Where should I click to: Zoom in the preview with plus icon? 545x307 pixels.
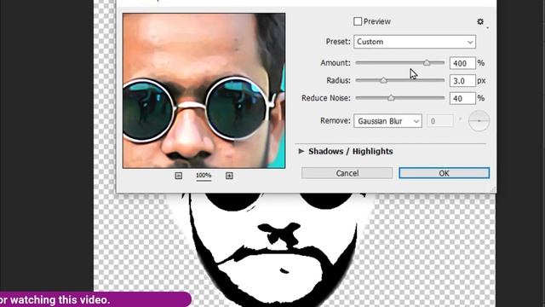coord(229,176)
